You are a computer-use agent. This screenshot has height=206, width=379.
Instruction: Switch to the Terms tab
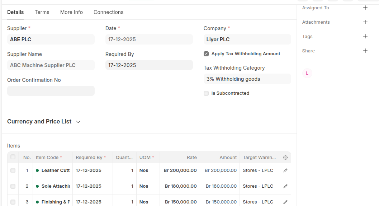click(x=42, y=12)
